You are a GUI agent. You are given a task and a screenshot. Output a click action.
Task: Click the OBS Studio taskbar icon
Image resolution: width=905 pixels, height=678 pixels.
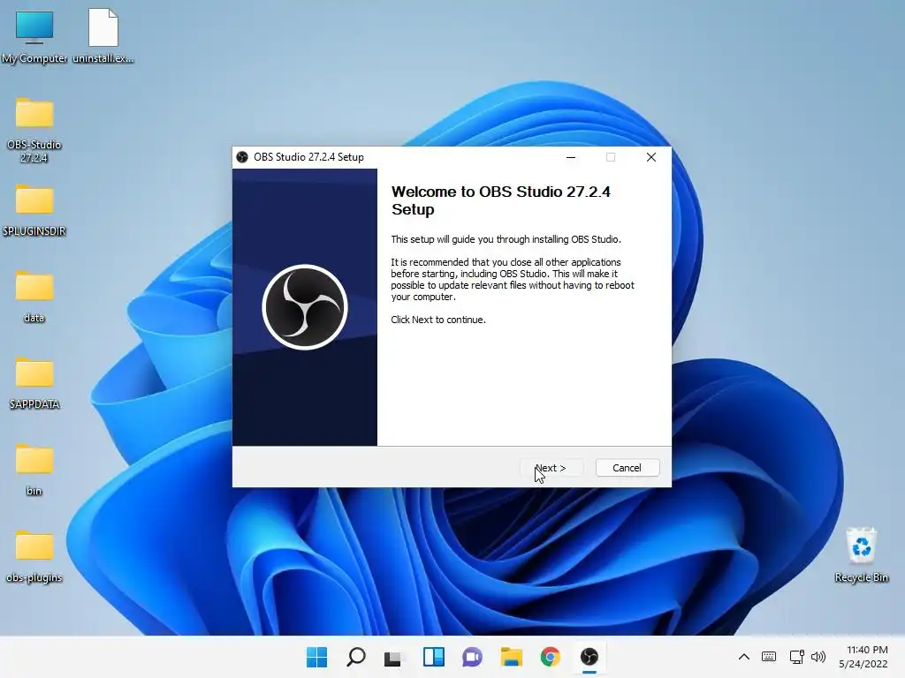[x=589, y=657]
